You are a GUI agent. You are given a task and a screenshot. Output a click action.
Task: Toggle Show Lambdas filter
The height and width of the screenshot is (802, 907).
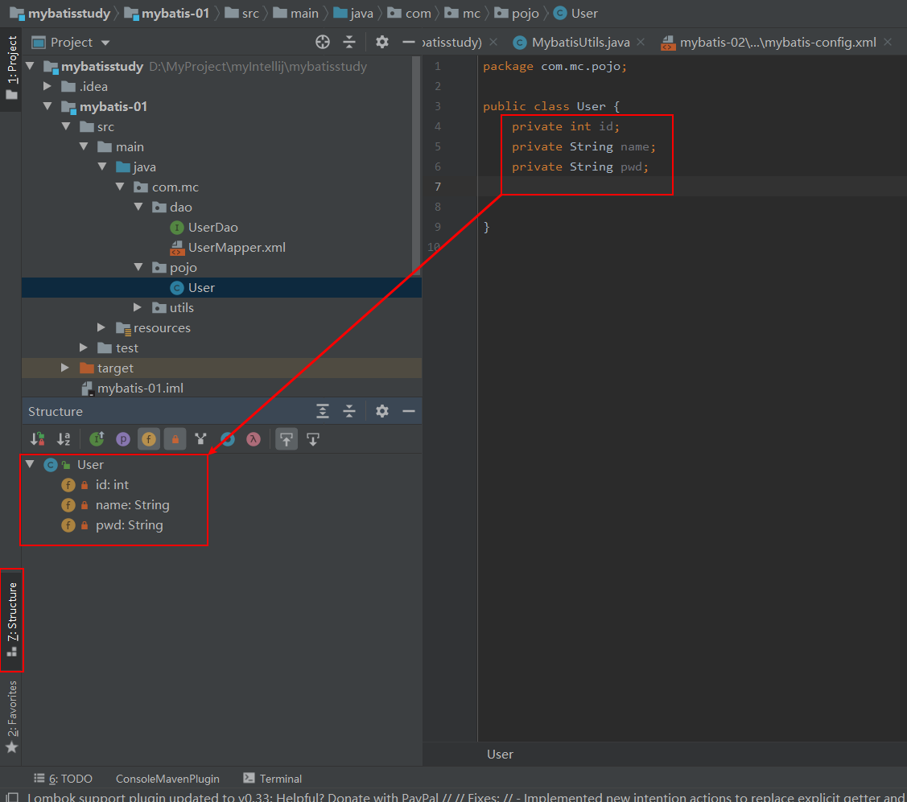pos(254,439)
